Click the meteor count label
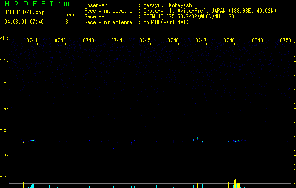 click(x=67, y=15)
